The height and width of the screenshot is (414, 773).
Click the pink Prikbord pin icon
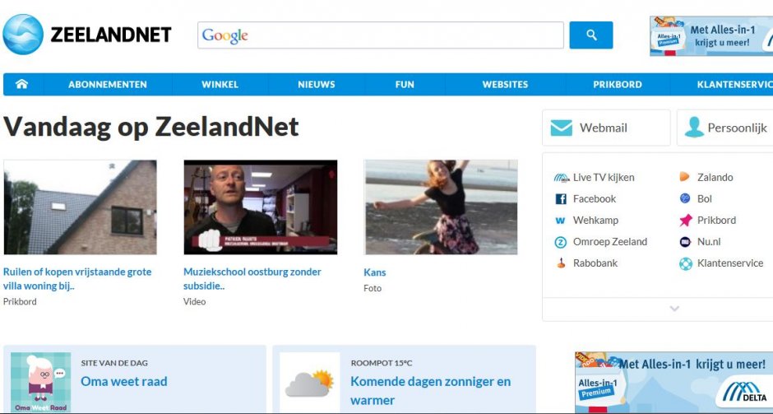(685, 220)
